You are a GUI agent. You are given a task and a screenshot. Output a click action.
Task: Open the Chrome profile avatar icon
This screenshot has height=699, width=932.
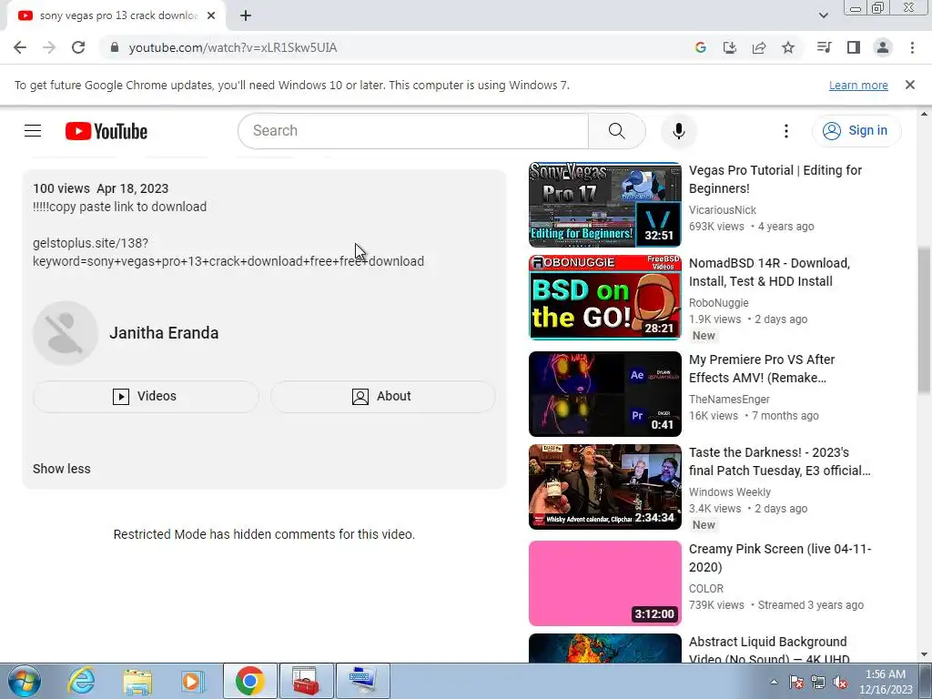[883, 47]
